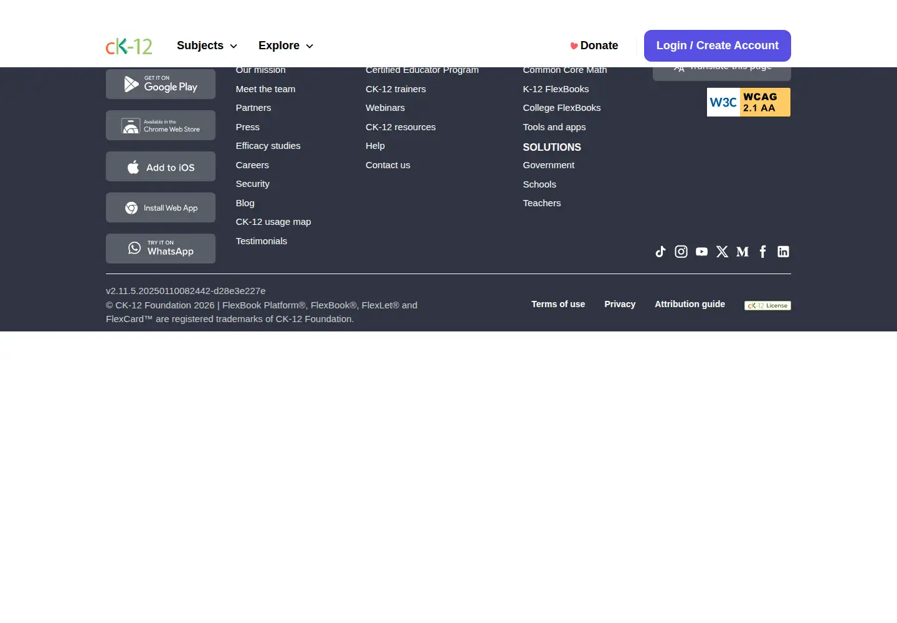Click the Donate link
Screen dimensions: 897x623
pyautogui.click(x=594, y=45)
